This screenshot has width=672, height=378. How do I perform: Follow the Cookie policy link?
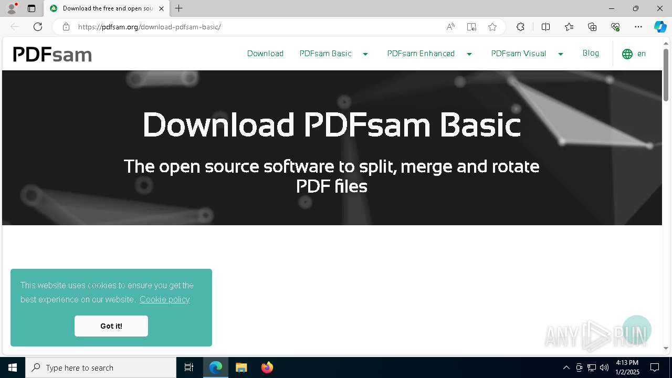click(x=165, y=299)
